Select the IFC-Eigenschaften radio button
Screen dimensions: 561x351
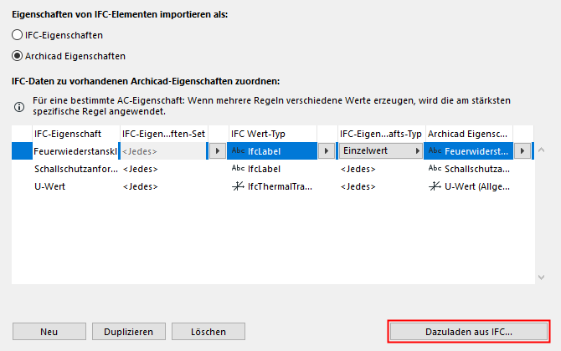tap(18, 36)
